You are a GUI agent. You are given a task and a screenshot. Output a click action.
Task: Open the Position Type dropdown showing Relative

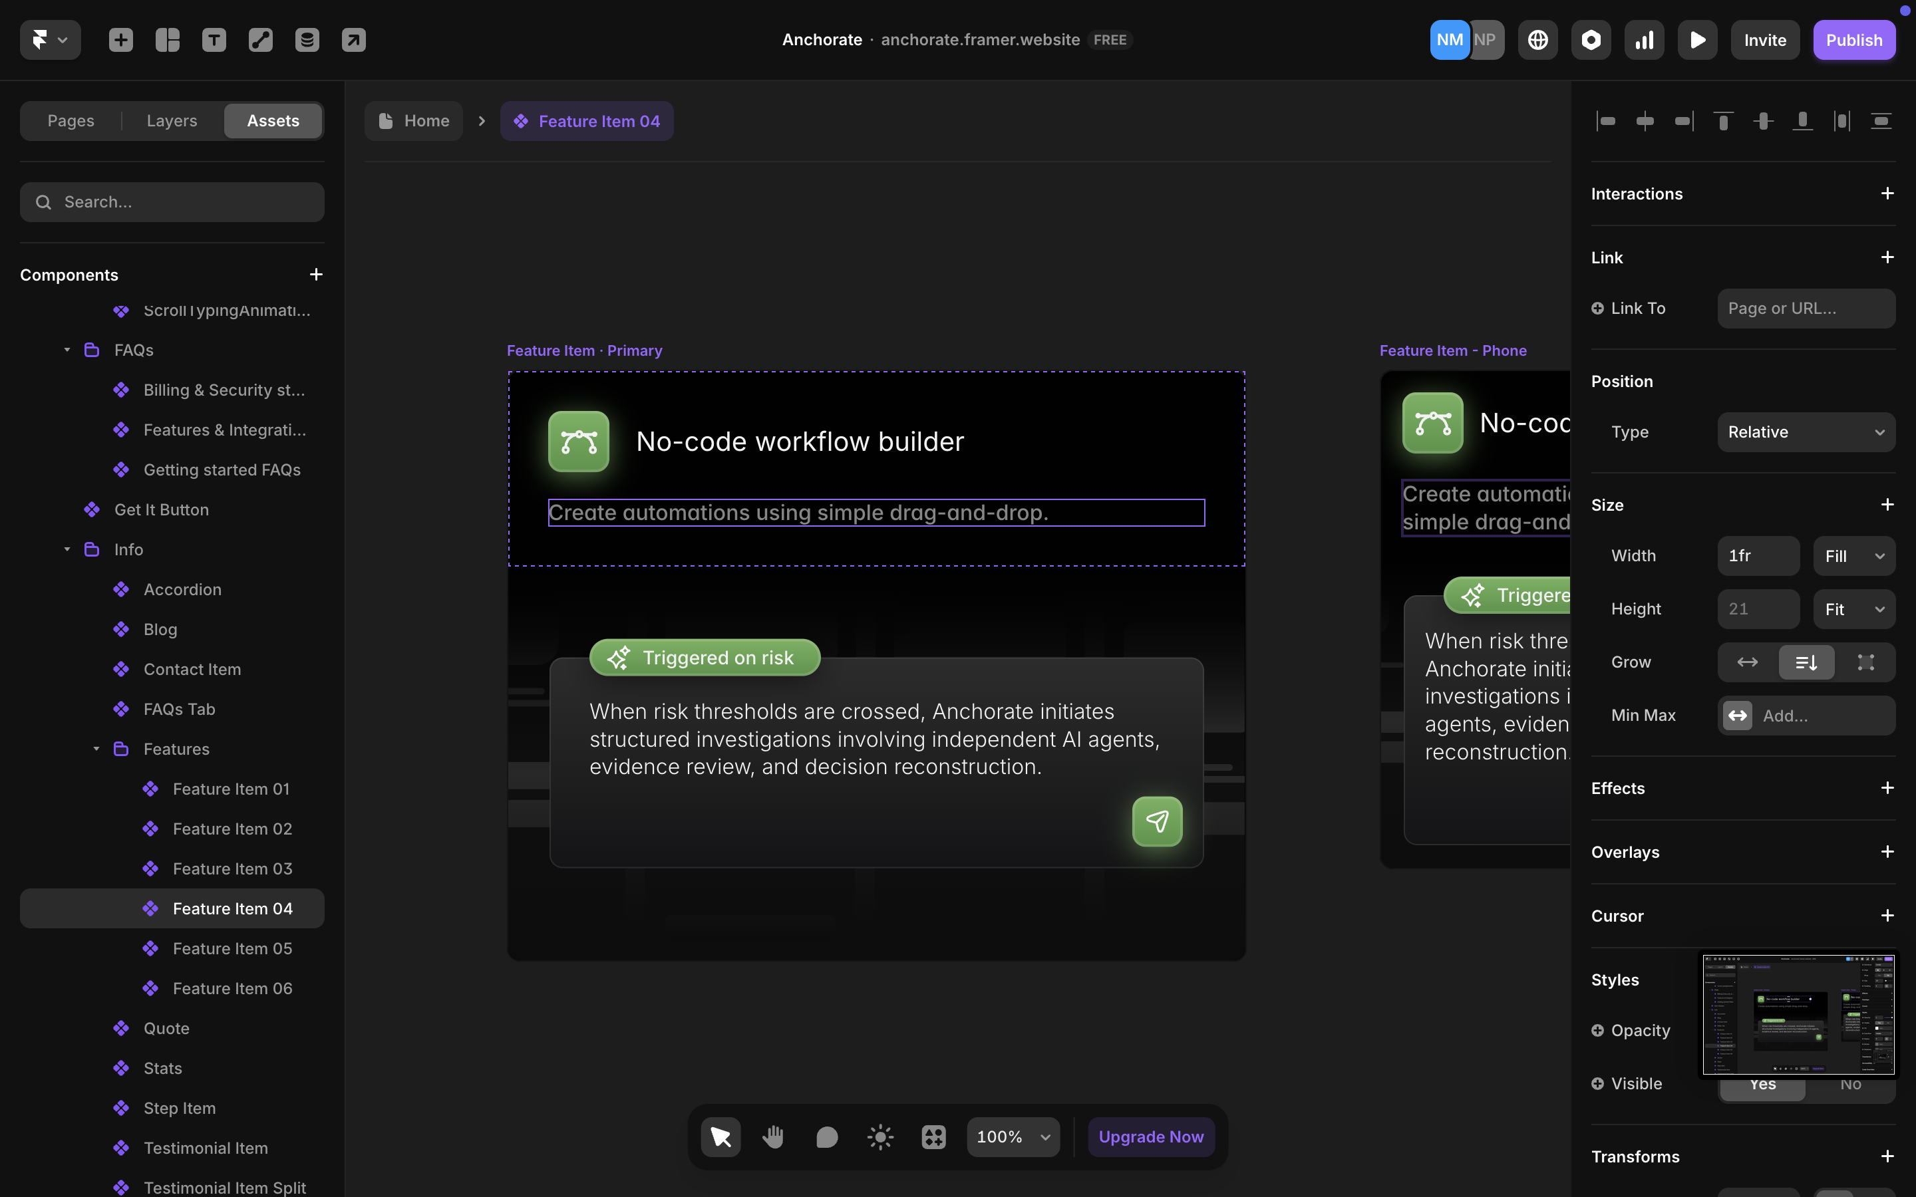pos(1806,432)
